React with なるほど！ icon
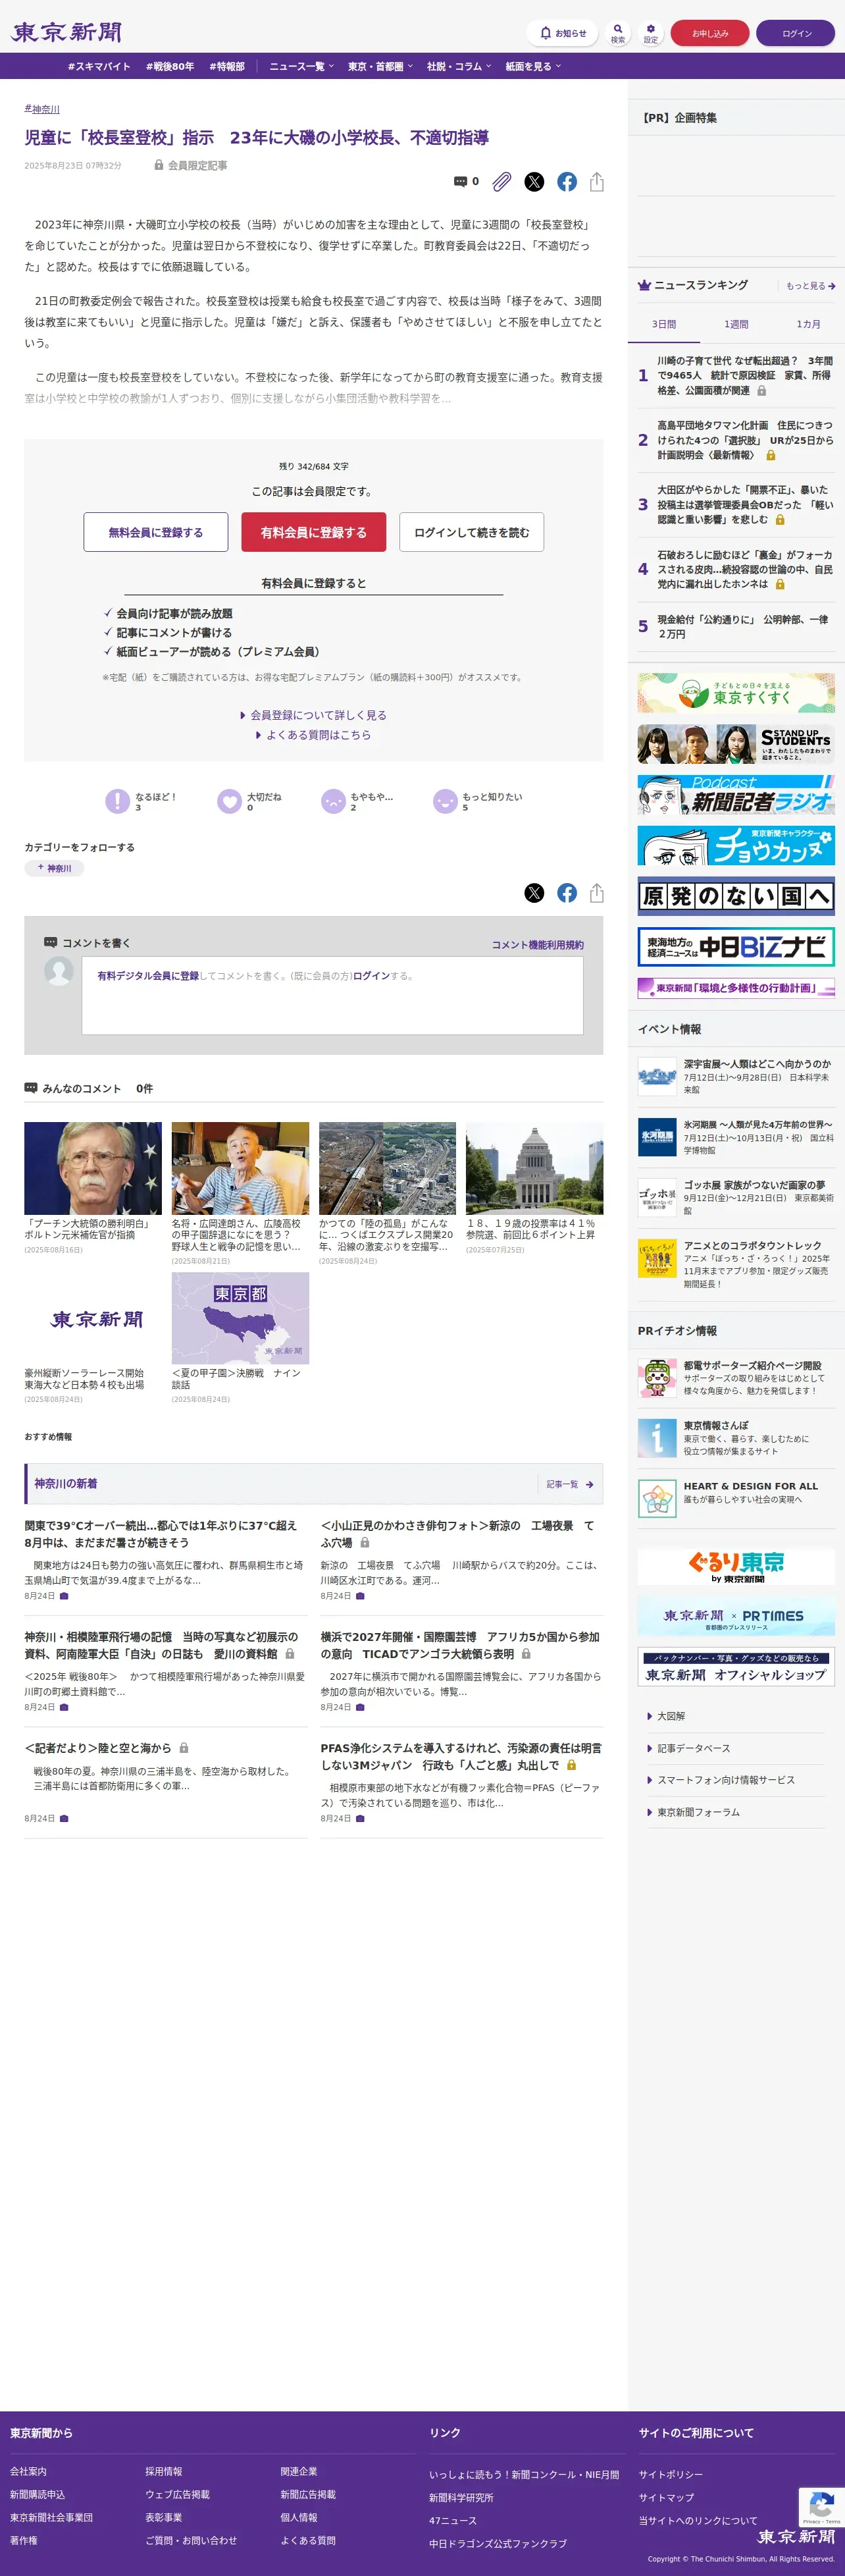 coord(118,801)
